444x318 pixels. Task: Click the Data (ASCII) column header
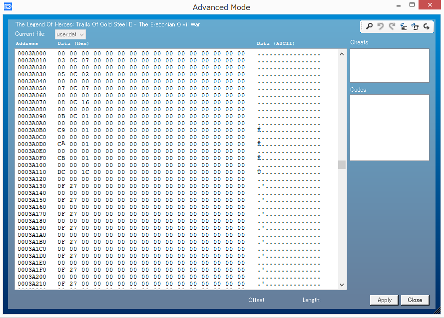coord(276,43)
